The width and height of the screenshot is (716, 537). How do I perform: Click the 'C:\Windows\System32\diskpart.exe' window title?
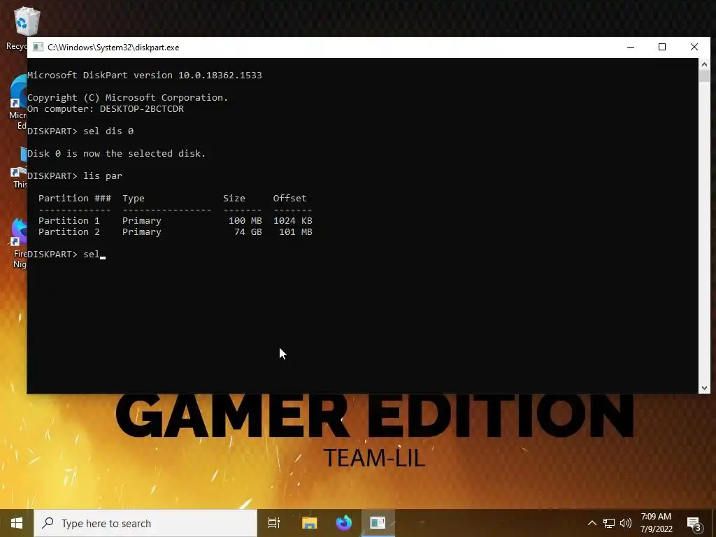(113, 48)
